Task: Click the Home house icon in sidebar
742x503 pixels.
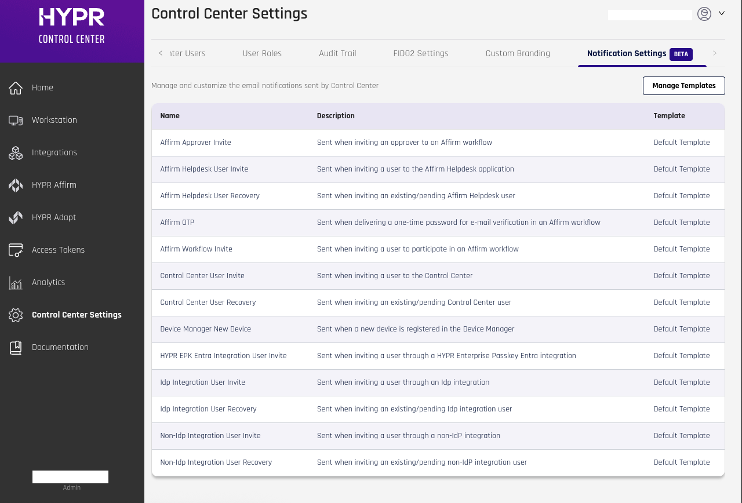Action: coord(16,88)
